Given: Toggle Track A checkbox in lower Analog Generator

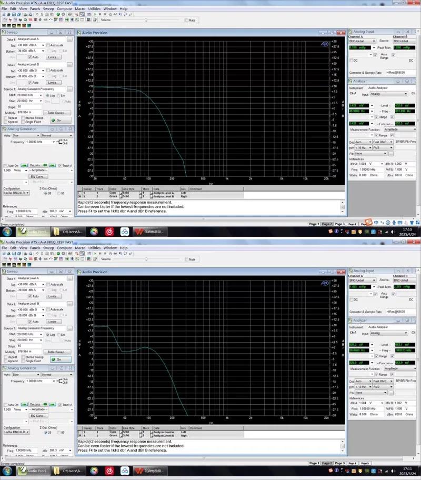Looking at the screenshot, I should point(60,405).
